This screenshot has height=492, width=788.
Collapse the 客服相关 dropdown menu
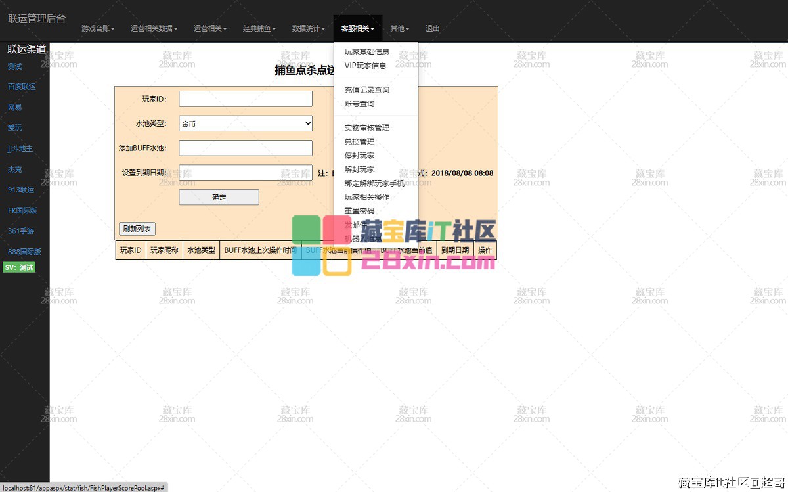(x=358, y=29)
